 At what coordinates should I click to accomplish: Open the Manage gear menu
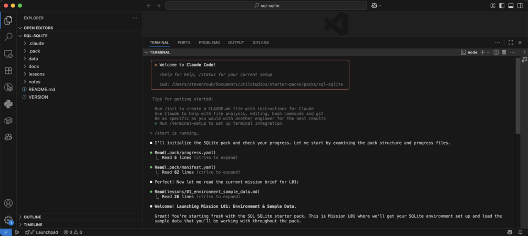pyautogui.click(x=8, y=220)
